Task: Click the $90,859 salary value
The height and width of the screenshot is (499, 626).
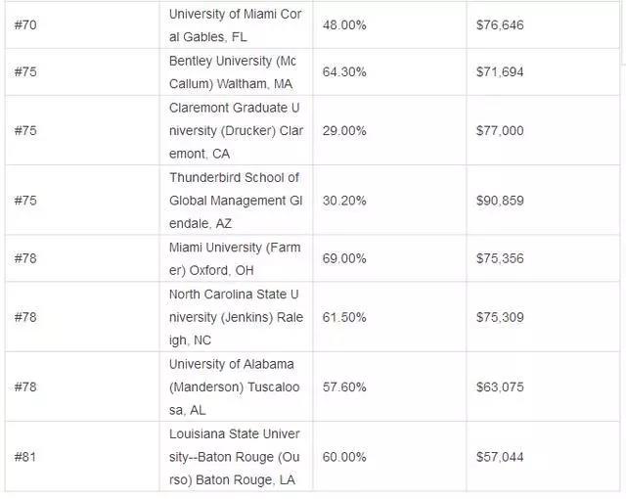Action: [x=500, y=201]
